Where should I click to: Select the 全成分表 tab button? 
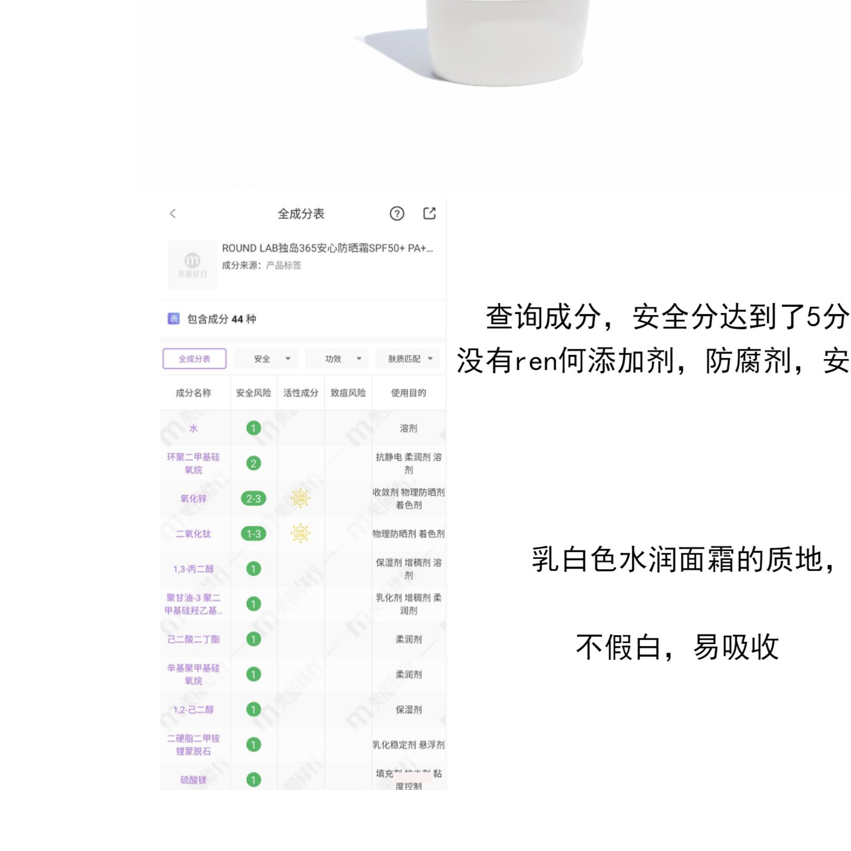(195, 359)
